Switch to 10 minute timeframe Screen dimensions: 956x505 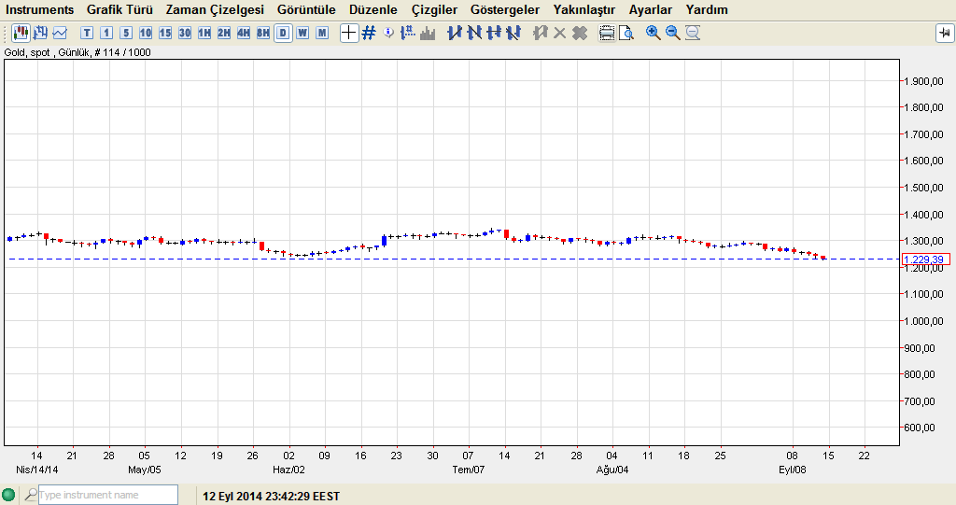click(x=146, y=33)
